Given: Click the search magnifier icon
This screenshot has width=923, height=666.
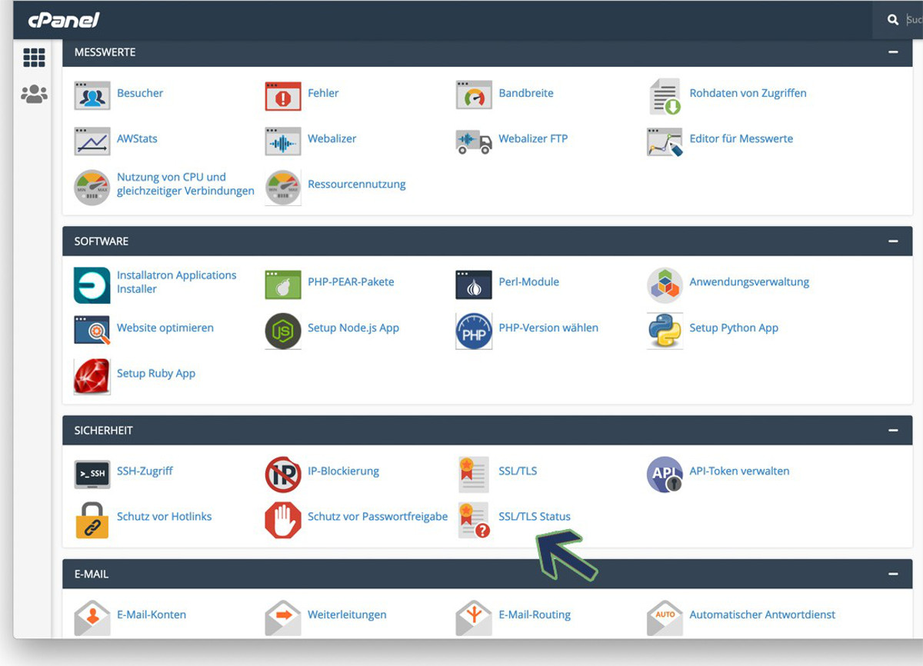Looking at the screenshot, I should 893,20.
